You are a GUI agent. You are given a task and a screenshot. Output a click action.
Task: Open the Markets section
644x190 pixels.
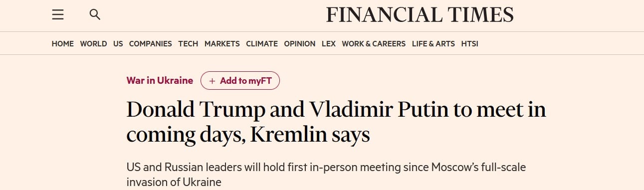(x=222, y=44)
